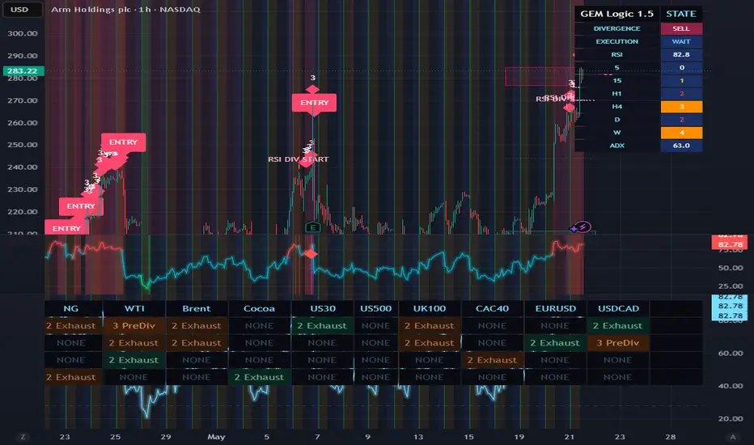Click '2 Exhaust' cell under Cocoa

pos(259,377)
